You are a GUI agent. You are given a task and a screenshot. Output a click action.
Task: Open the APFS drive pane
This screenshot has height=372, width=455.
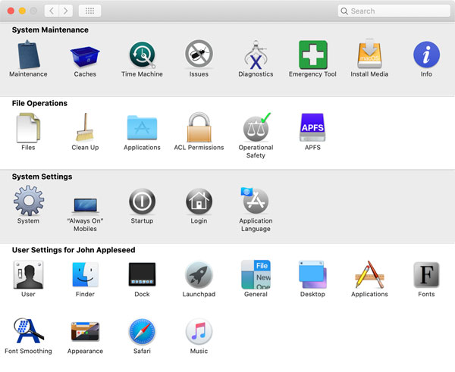[312, 127]
